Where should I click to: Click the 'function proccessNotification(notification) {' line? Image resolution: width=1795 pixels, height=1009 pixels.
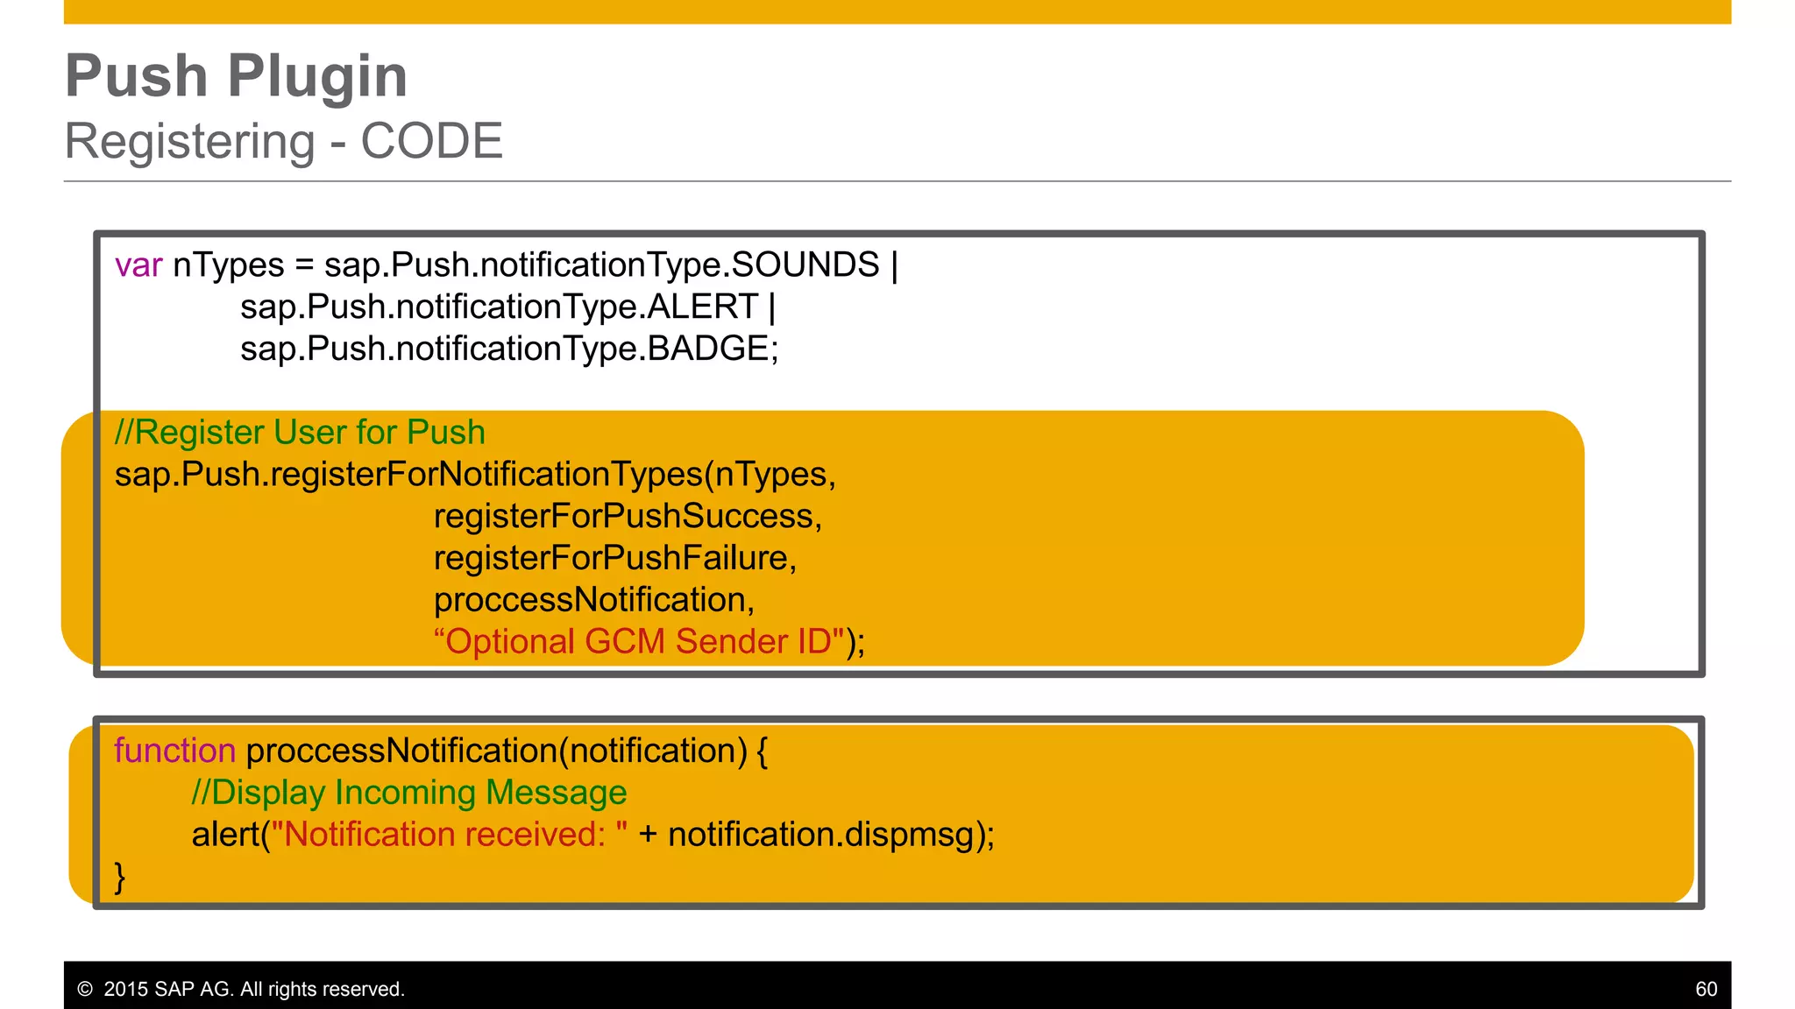click(x=441, y=751)
